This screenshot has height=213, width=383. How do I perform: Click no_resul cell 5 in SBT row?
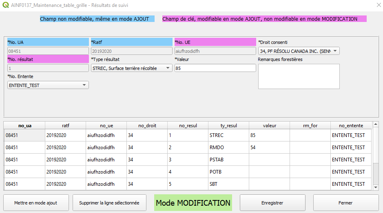188,184
